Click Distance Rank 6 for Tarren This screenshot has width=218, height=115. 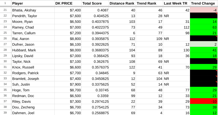tap(122, 33)
